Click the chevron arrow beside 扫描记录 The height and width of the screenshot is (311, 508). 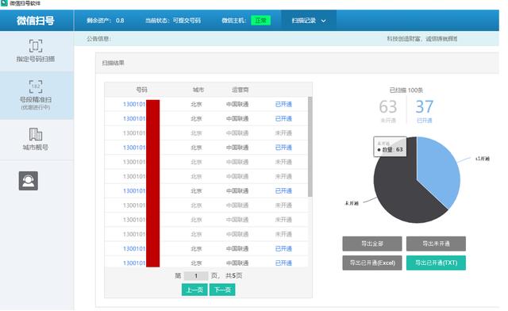click(323, 21)
